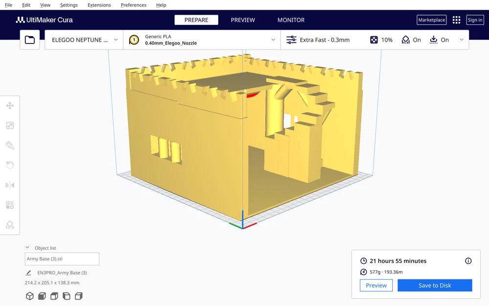Click the adhesion On icon

(x=433, y=40)
